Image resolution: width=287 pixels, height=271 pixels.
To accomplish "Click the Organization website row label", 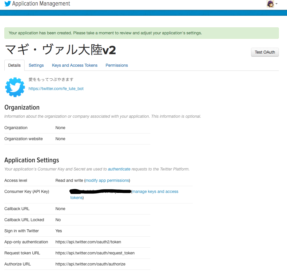I will coord(24,139).
